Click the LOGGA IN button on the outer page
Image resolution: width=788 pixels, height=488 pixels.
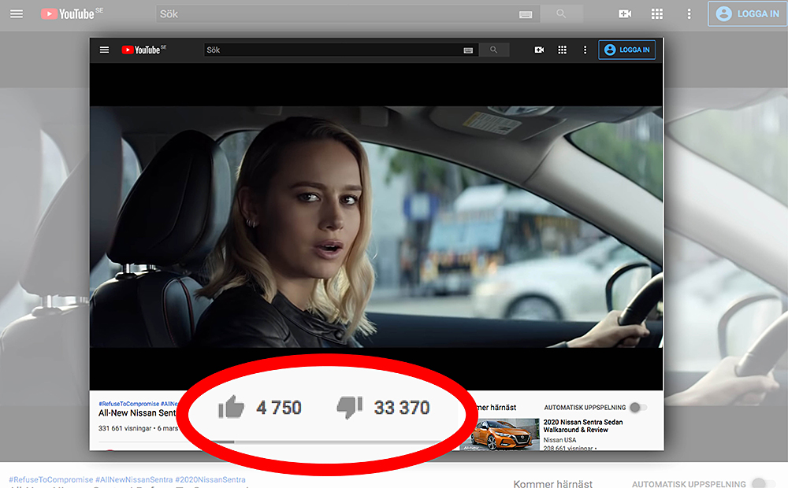[x=747, y=14]
